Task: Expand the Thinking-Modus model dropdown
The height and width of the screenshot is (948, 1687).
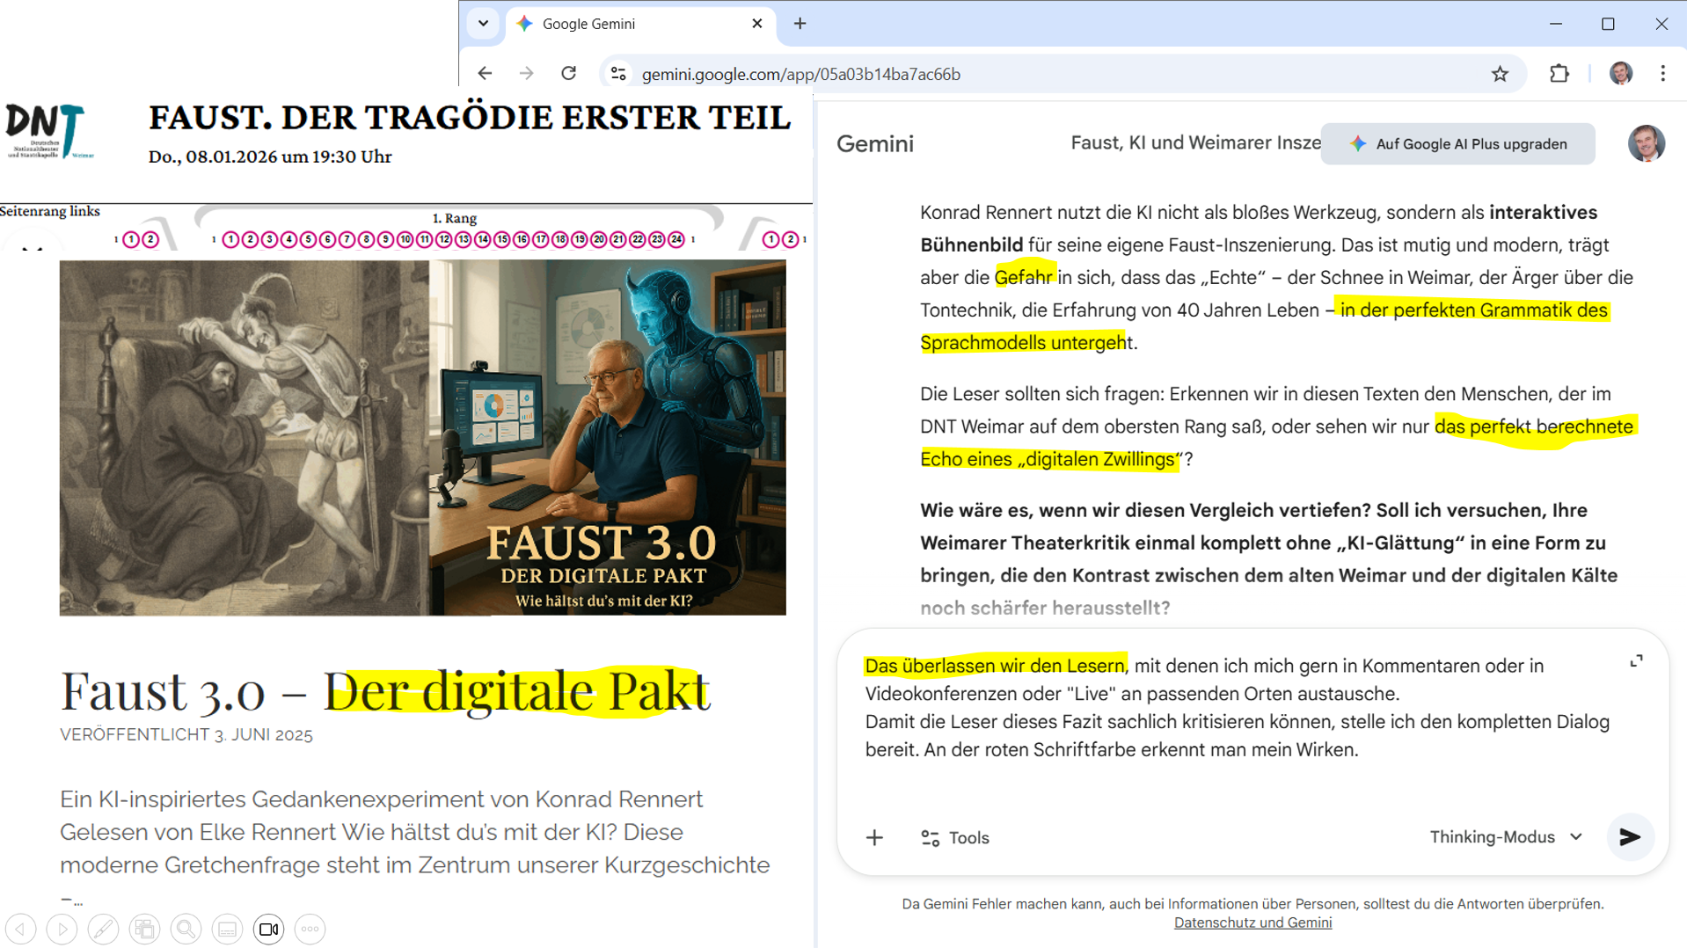Action: tap(1505, 837)
